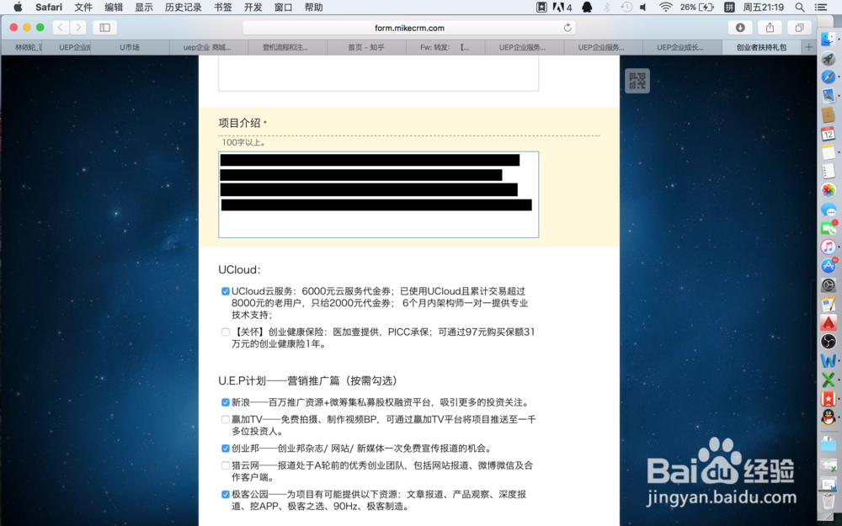Open the 显示 menu

click(x=143, y=7)
